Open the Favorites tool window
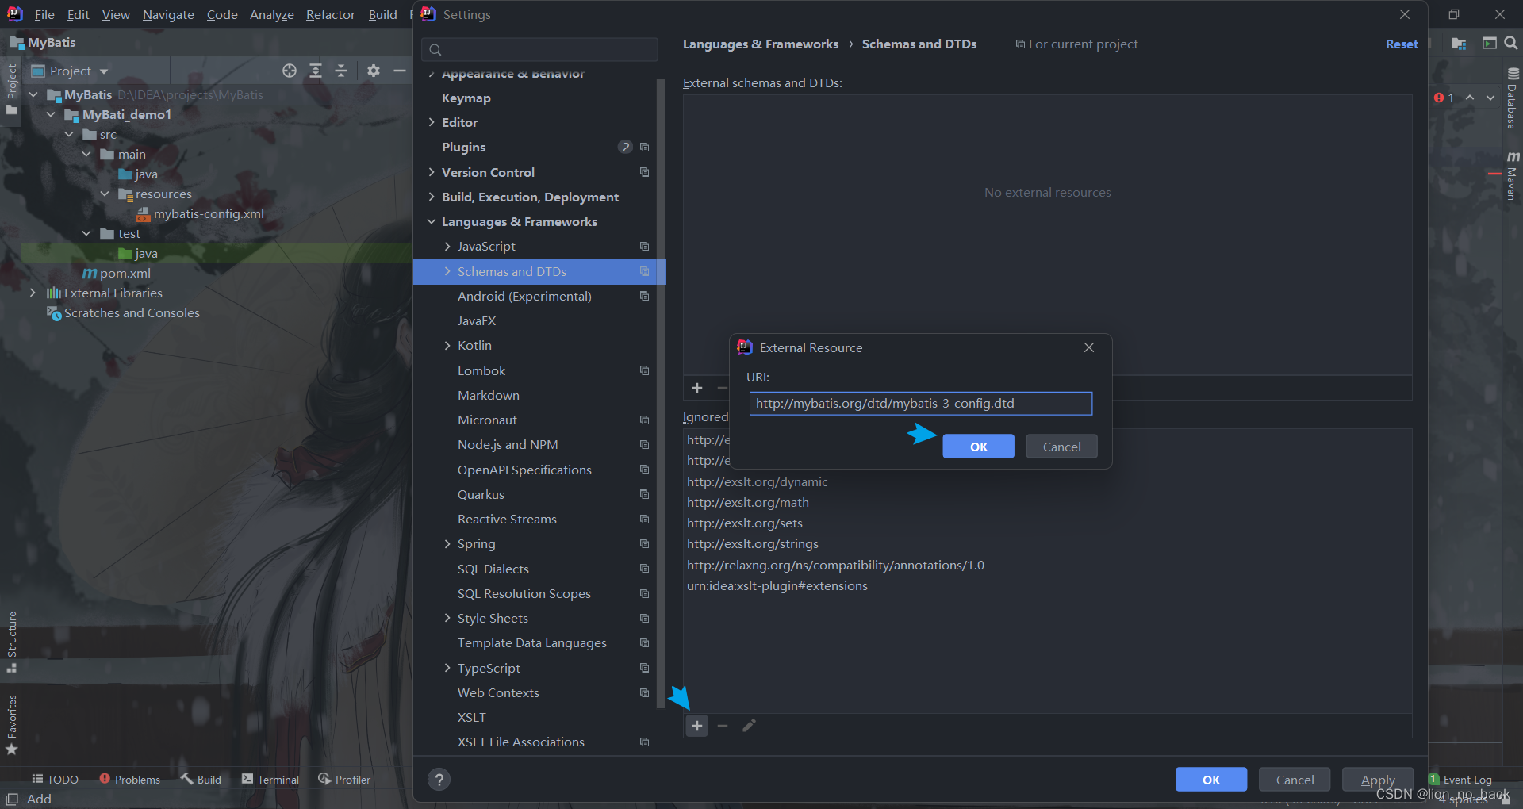 pyautogui.click(x=11, y=724)
